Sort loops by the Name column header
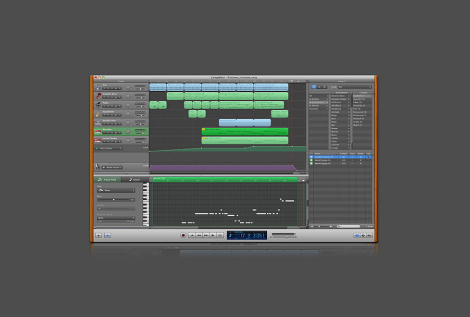The height and width of the screenshot is (317, 470). 325,153
